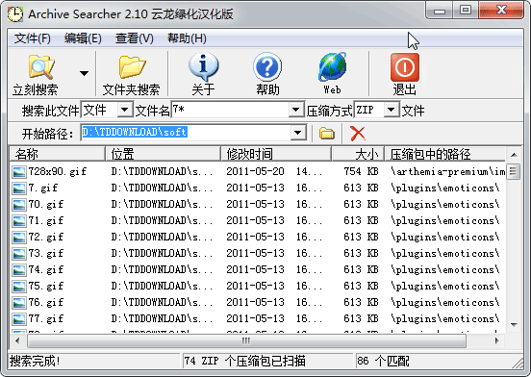Sort by the 压缩包中的路径 column header

(x=445, y=154)
